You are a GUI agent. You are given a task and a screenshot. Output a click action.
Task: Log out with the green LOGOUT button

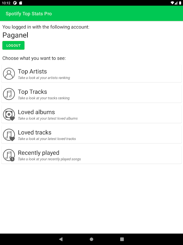pos(13,45)
